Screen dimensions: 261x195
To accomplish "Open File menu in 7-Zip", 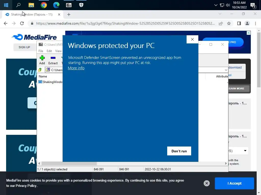I will [41, 51].
